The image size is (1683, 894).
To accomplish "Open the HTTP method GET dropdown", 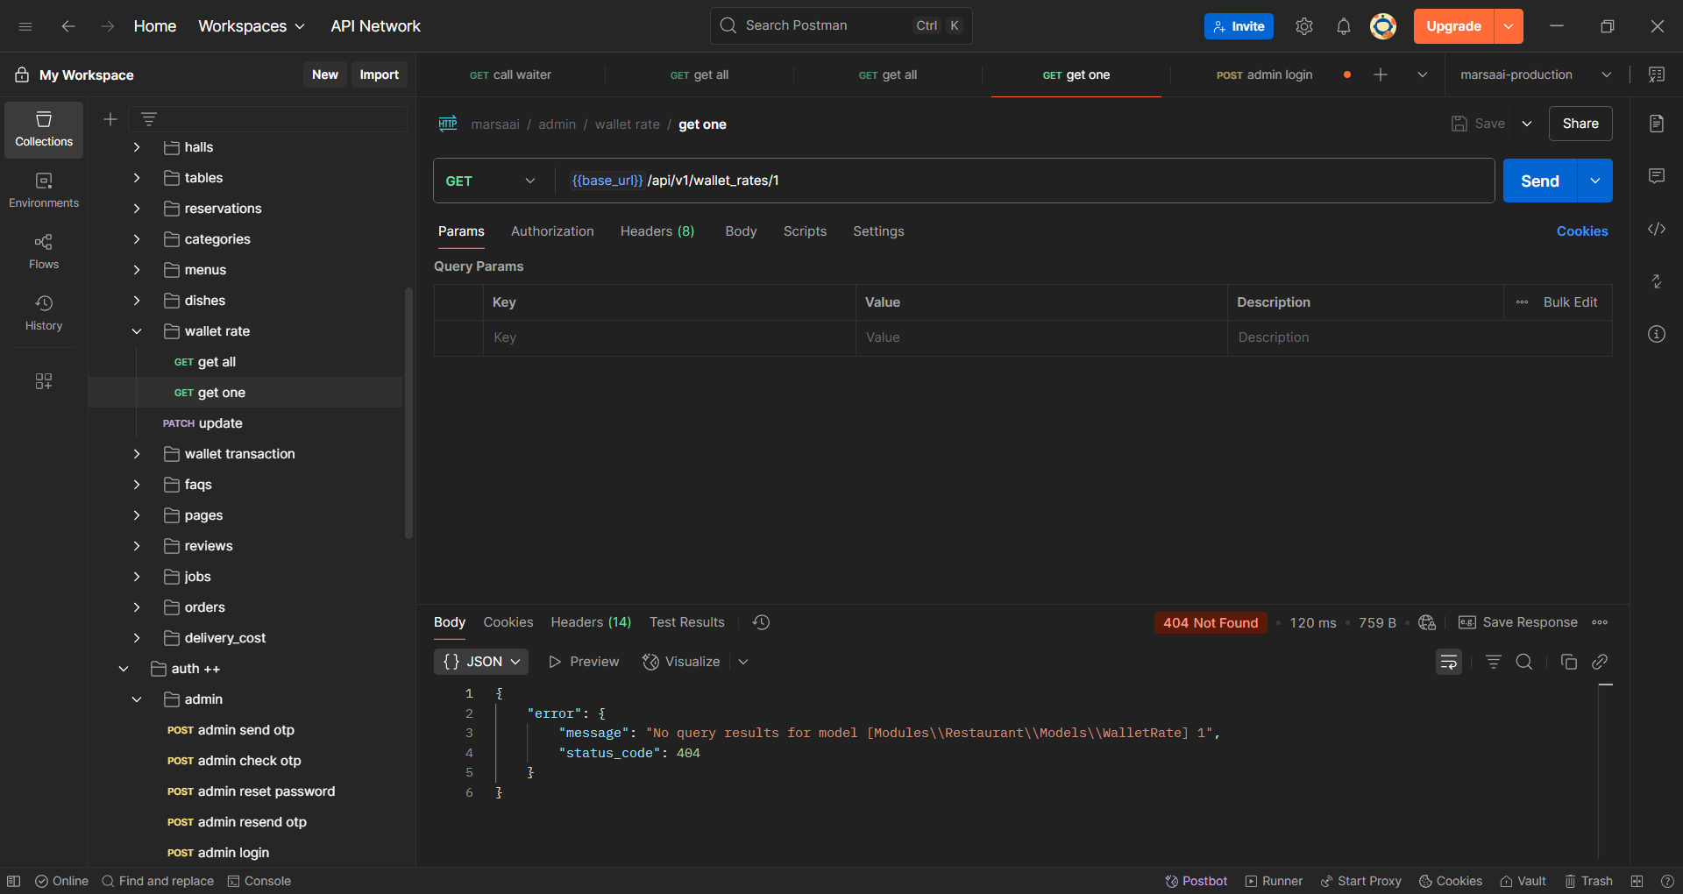I will click(491, 181).
